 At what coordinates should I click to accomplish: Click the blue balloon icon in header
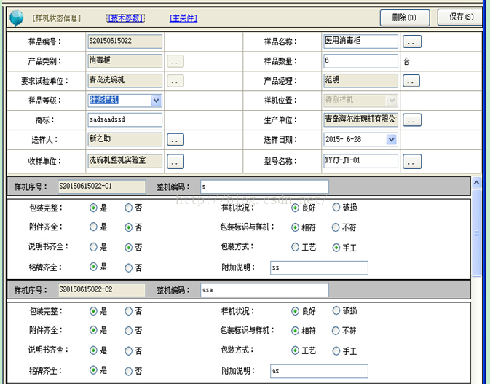16,18
